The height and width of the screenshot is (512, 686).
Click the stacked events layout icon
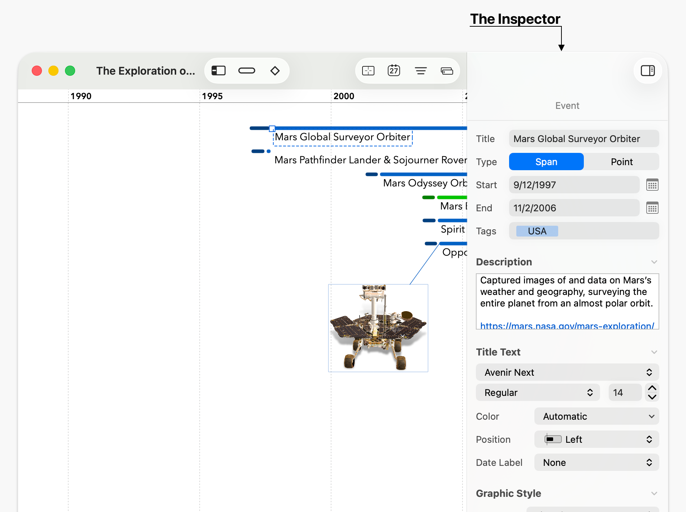point(447,71)
